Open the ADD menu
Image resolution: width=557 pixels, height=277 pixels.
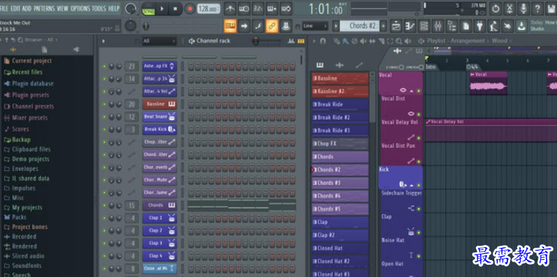click(27, 9)
